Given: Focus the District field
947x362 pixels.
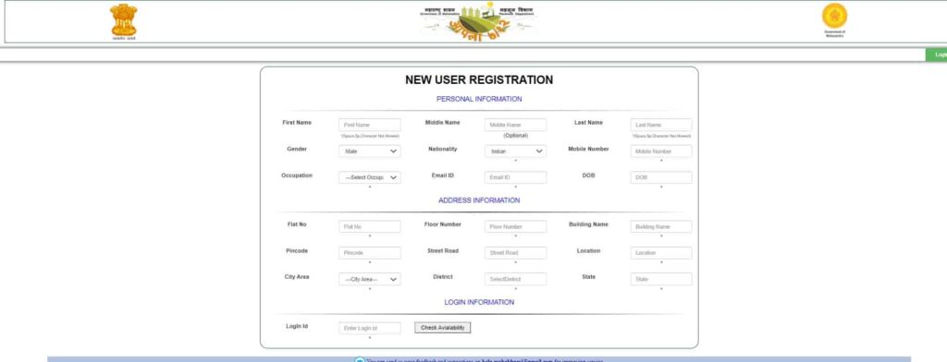Looking at the screenshot, I should [x=515, y=279].
